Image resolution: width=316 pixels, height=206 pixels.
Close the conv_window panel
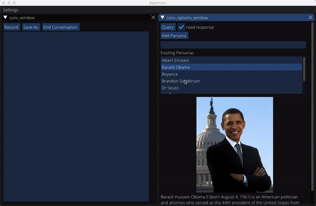pos(153,18)
